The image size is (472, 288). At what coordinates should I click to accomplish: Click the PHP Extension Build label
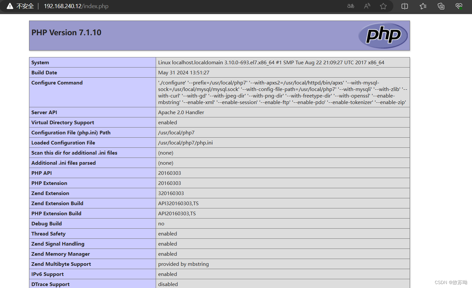point(56,214)
